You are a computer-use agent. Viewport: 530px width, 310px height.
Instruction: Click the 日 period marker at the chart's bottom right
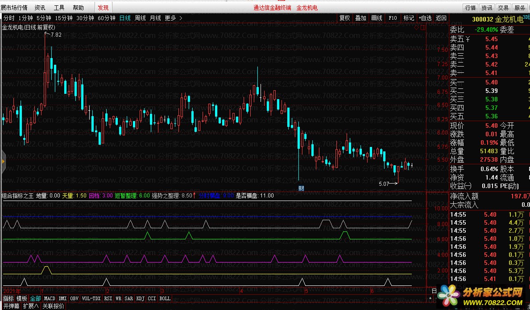[434, 291]
